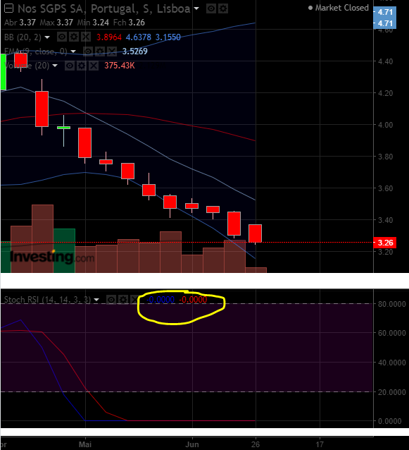
Task: Click the 3.60 price axis label
Action: [x=386, y=188]
